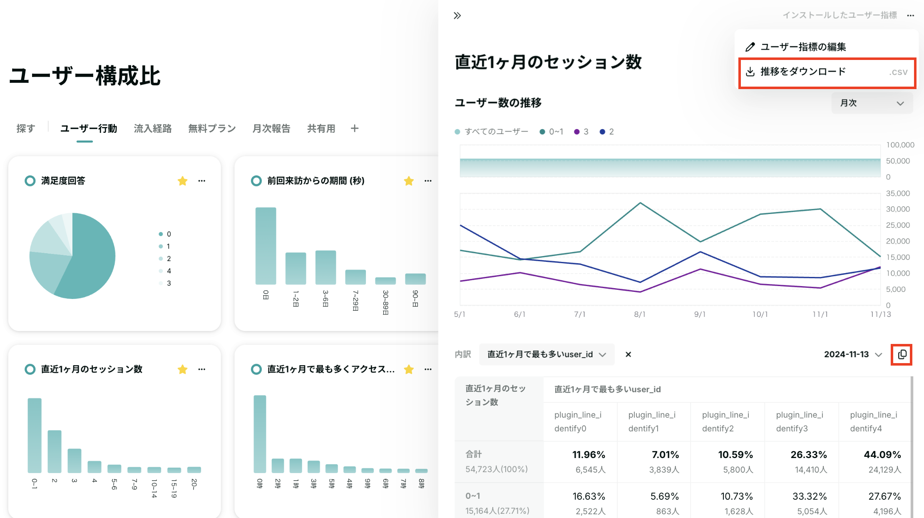924x518 pixels.
Task: Select 推移をダウンロード .csv menu item
Action: [x=827, y=73]
